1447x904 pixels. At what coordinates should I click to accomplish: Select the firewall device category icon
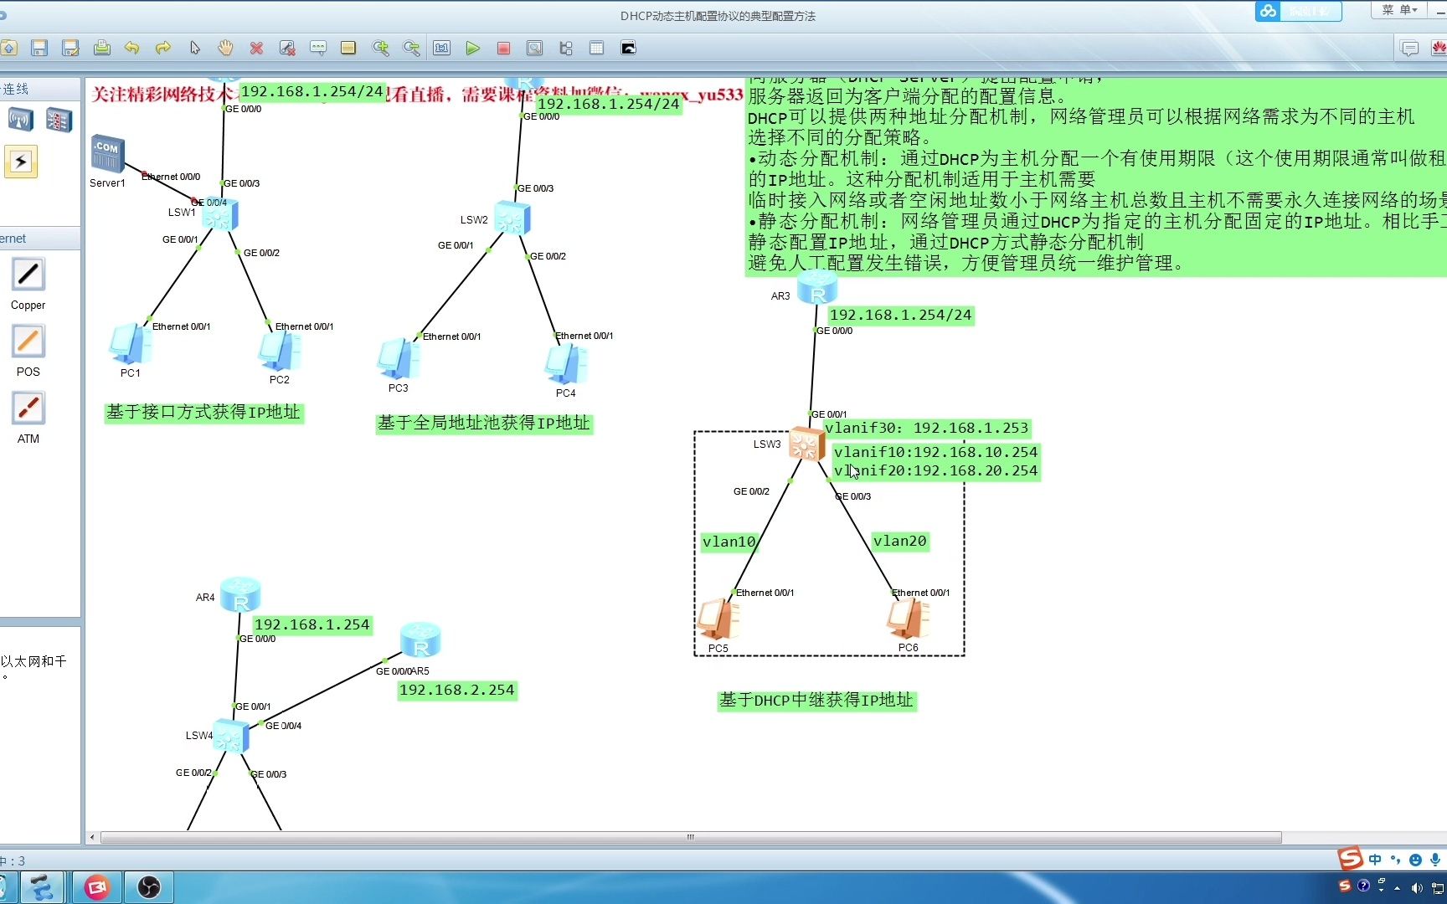(59, 120)
